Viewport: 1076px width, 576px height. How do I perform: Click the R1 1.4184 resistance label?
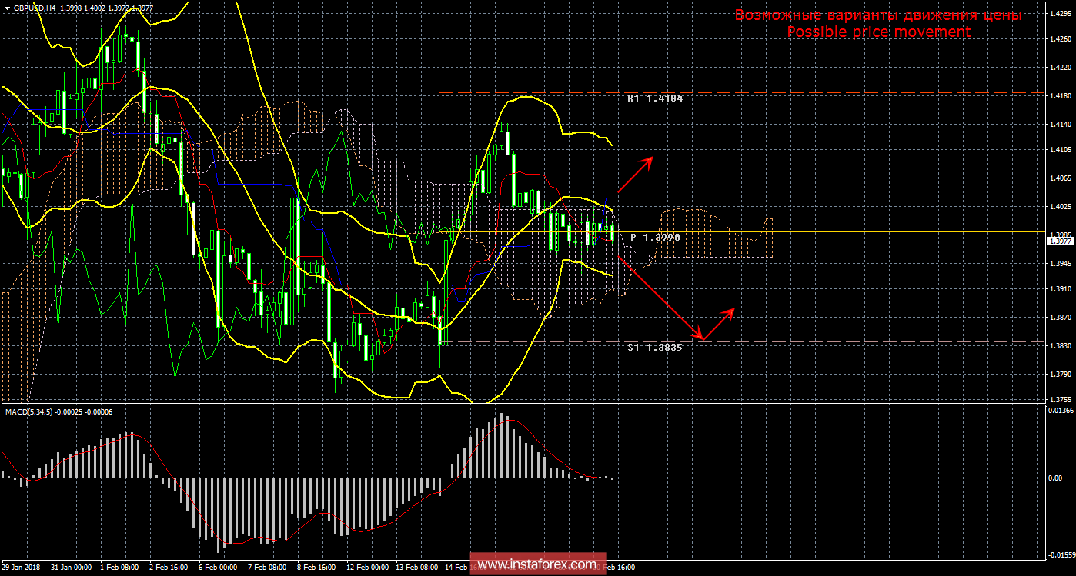654,99
